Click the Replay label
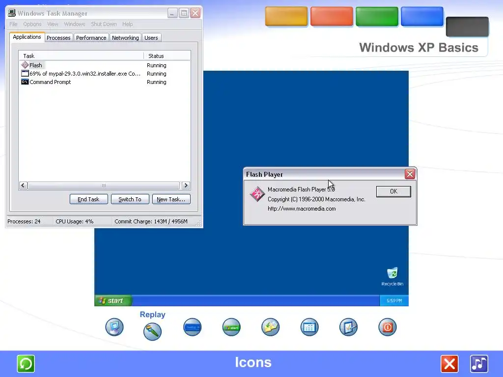 point(152,315)
